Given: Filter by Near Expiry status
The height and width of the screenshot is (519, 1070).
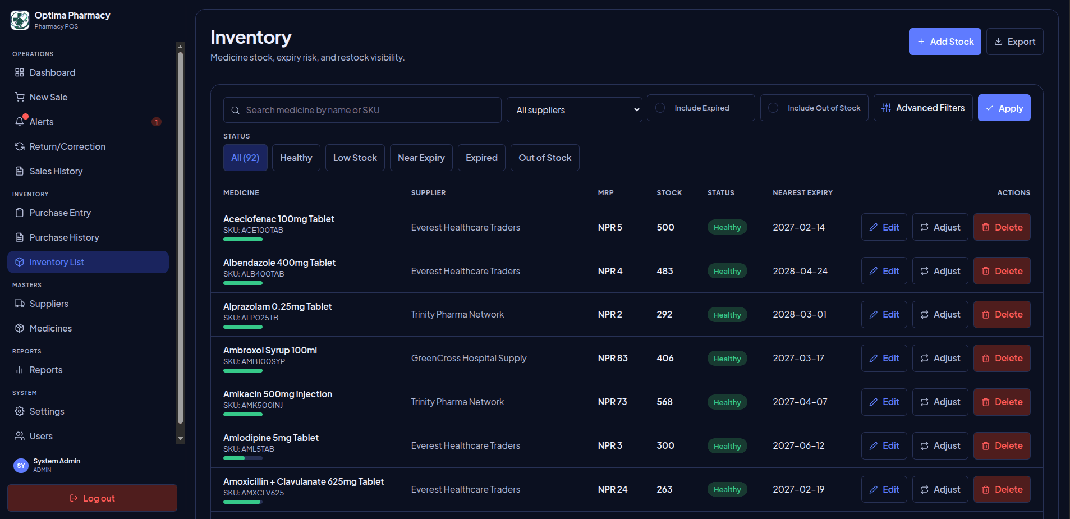Looking at the screenshot, I should click(x=421, y=158).
